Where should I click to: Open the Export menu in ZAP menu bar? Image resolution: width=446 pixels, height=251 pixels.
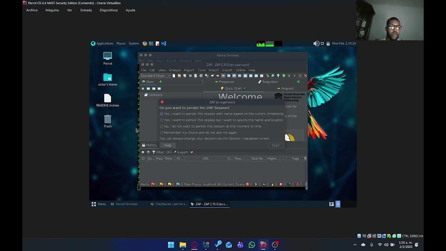pos(227,70)
